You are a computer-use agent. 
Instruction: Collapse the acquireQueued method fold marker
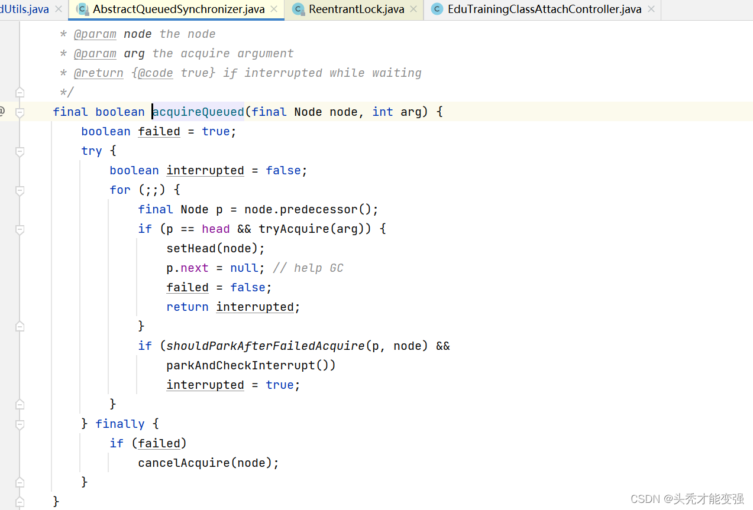20,112
